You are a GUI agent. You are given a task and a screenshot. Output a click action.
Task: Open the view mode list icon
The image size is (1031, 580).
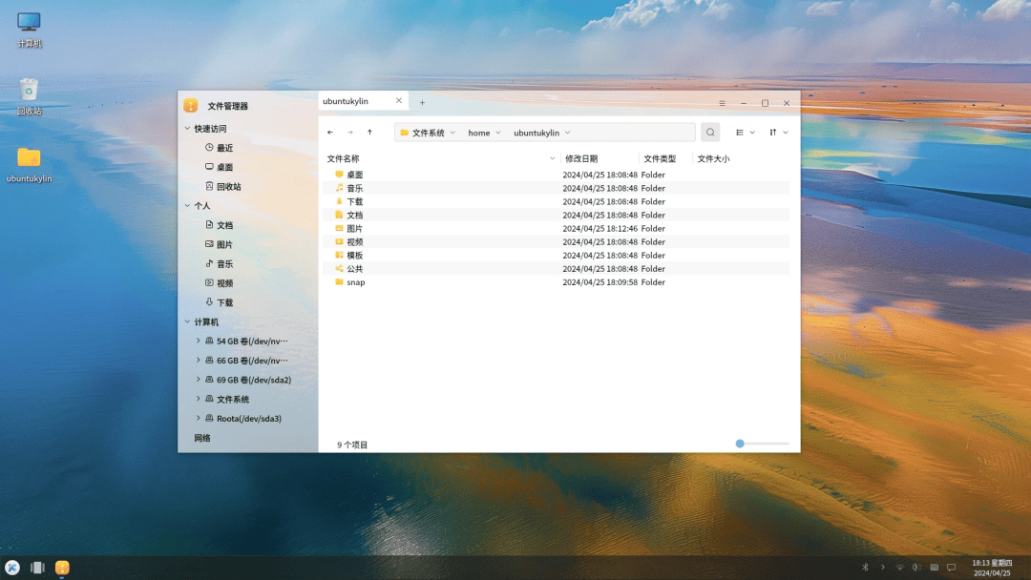(x=740, y=133)
